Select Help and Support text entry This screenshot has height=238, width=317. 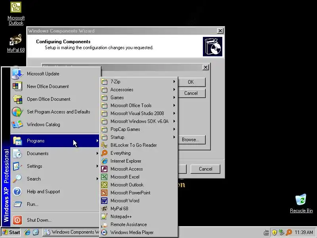coord(44,192)
